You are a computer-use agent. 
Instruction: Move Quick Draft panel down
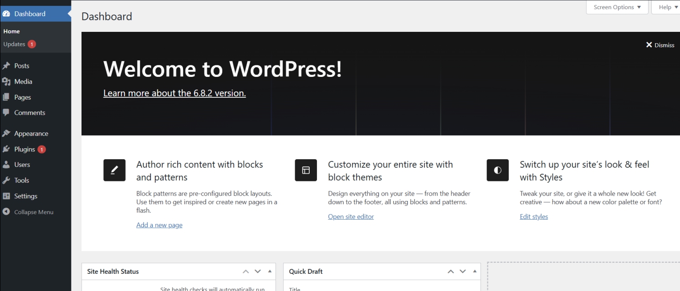point(463,271)
